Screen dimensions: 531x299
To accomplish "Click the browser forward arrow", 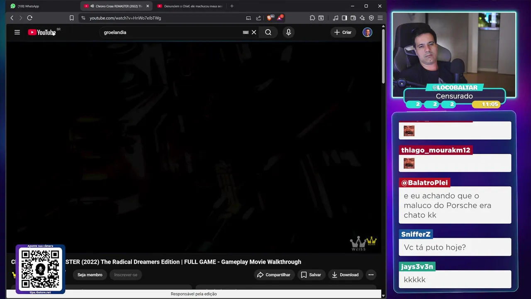I will [x=20, y=18].
